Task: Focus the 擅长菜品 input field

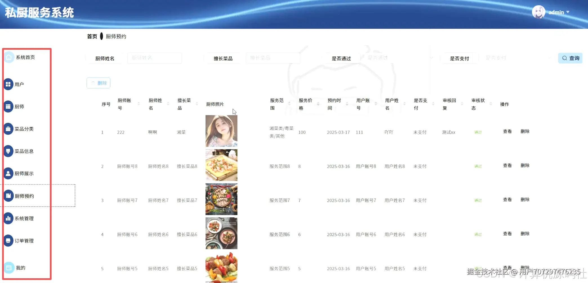Action: click(273, 58)
